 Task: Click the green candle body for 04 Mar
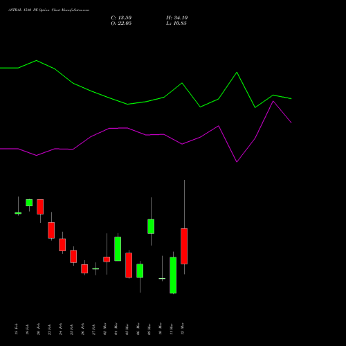click(118, 249)
